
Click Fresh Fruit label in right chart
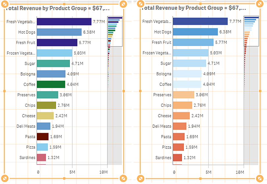162,42
